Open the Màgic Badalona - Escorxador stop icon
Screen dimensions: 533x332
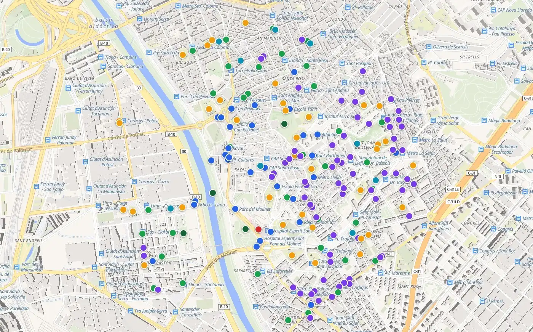pyautogui.click(x=480, y=149)
